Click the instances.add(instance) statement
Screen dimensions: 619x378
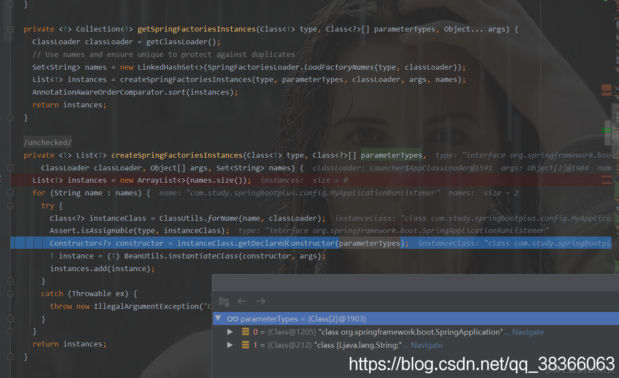(x=102, y=269)
